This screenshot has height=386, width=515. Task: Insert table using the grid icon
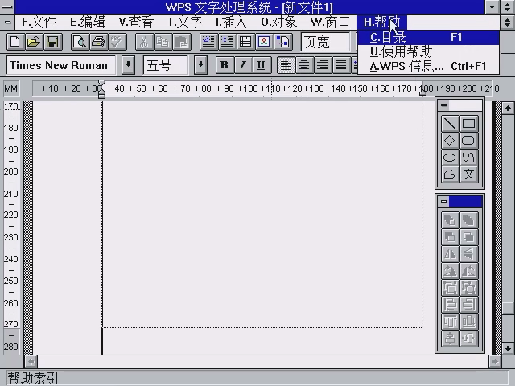245,42
